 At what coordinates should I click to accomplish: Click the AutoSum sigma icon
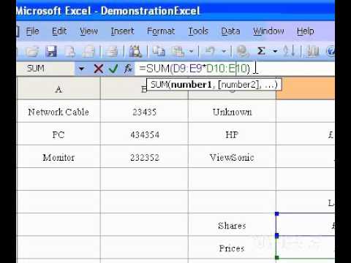[x=261, y=51]
